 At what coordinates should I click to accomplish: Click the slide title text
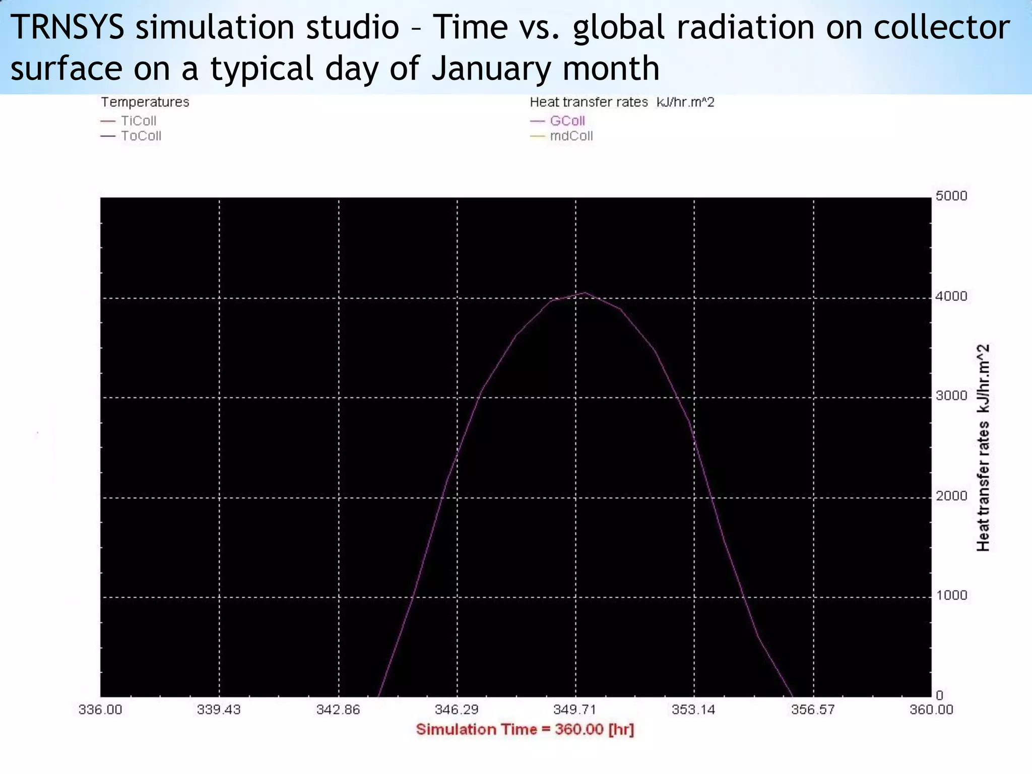[x=510, y=47]
